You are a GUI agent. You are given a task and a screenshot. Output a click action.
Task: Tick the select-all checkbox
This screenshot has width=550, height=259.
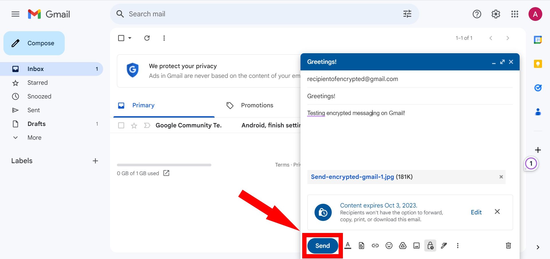[121, 38]
